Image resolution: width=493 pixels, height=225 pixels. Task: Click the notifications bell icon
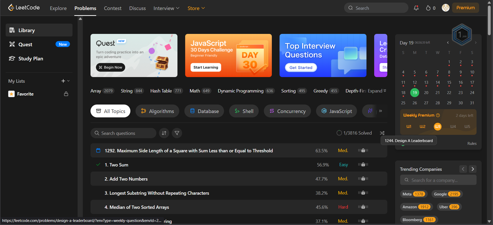coord(416,8)
